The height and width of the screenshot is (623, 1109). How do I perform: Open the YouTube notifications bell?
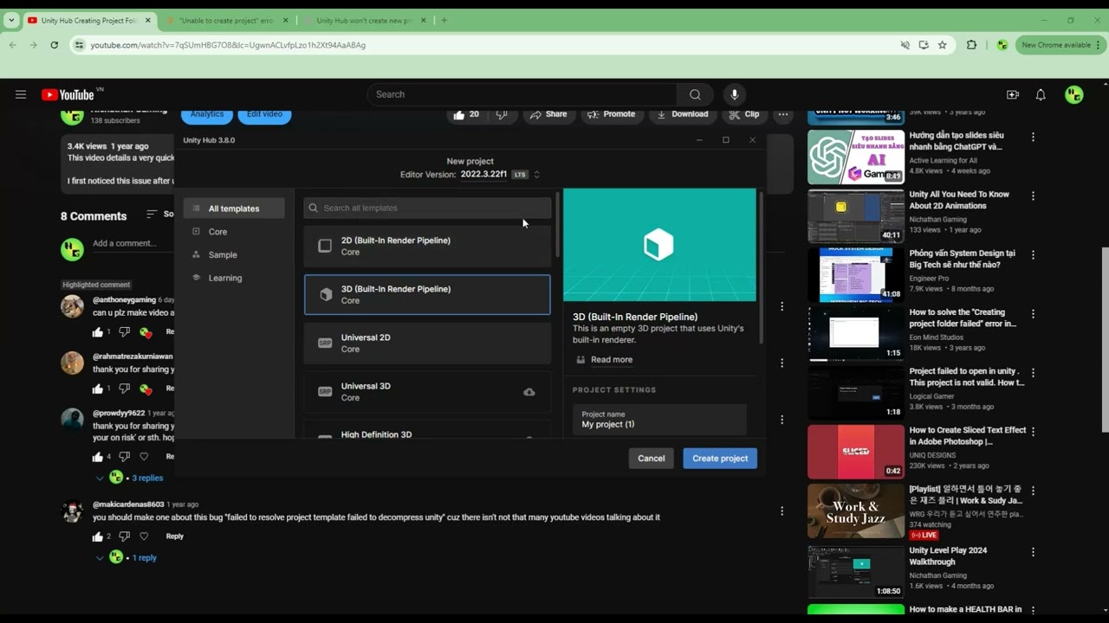[x=1041, y=94]
